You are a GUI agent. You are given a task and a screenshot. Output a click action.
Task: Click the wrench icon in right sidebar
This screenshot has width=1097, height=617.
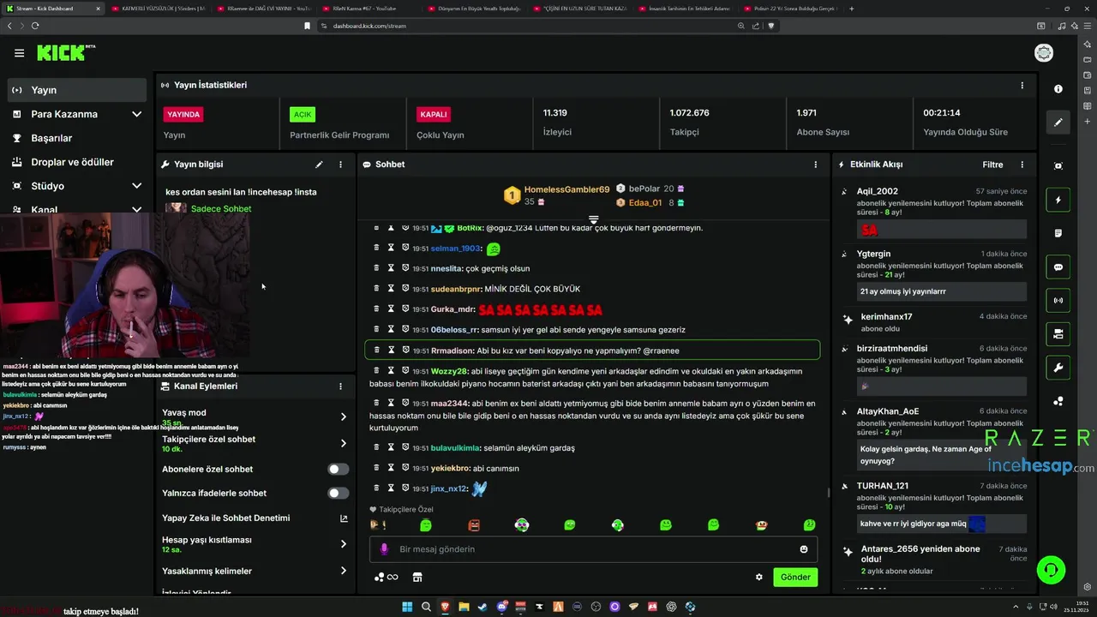(x=1058, y=368)
